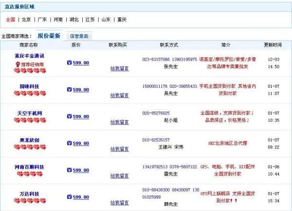This screenshot has width=292, height=211.
Task: Click heart rating under 天空手机网
Action: (30, 120)
